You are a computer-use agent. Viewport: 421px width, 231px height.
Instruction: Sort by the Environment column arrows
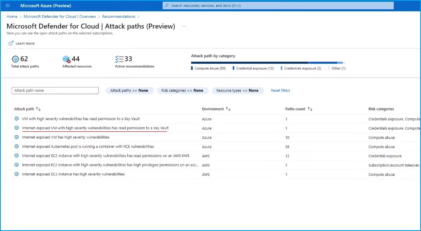point(228,109)
